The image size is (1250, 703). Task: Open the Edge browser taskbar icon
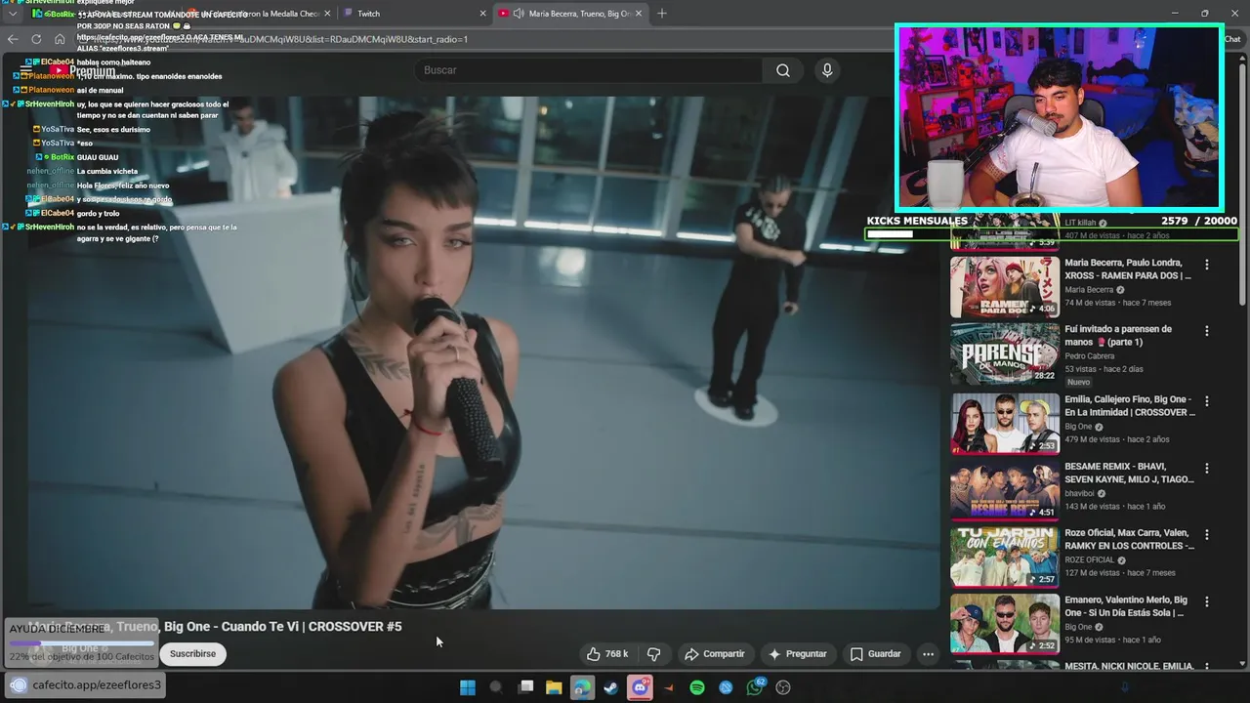click(582, 687)
